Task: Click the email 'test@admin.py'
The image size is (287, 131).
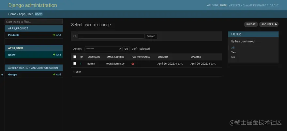Action: click(115, 64)
